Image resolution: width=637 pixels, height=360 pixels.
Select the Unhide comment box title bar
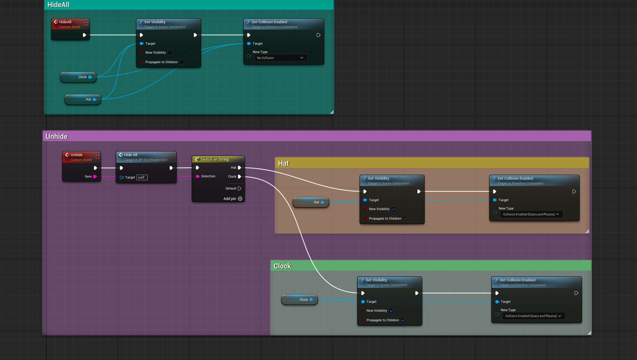(x=317, y=136)
